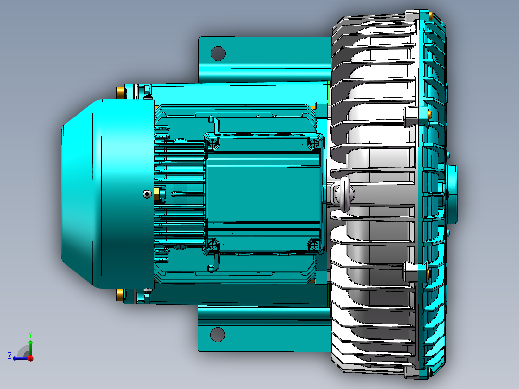This screenshot has width=519, height=389.
Task: Select the terminal box cover face
Action: [x=263, y=194]
